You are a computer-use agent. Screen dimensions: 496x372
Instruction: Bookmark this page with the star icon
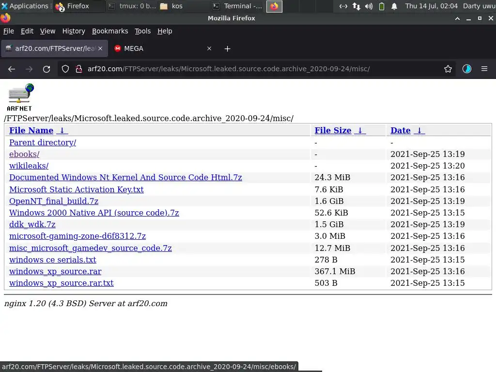448,69
